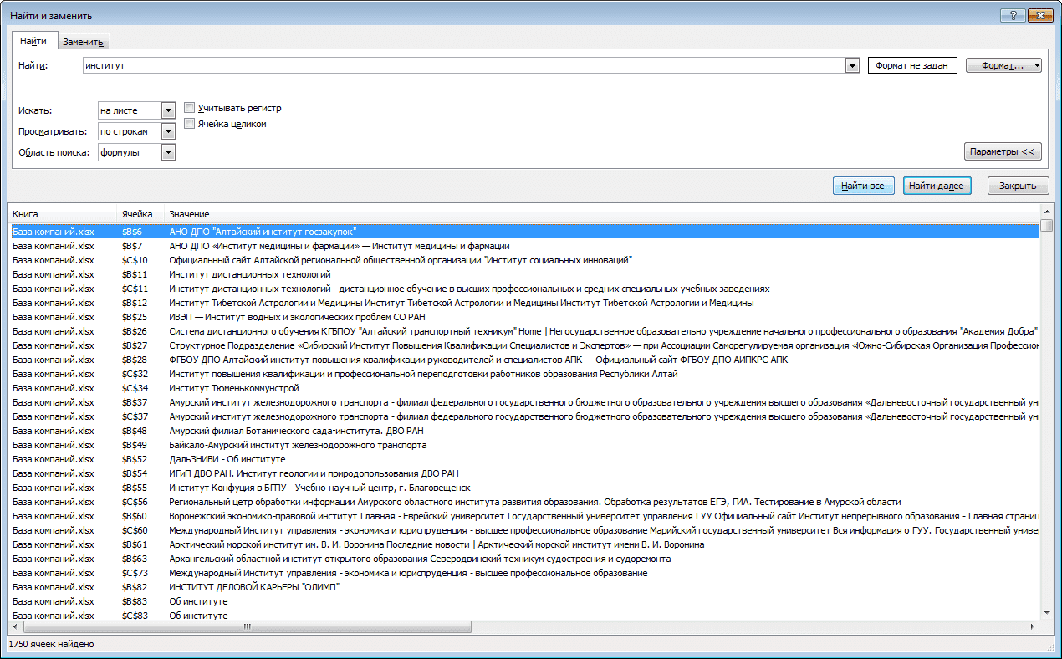Select the result row for cell $C$32

[524, 374]
